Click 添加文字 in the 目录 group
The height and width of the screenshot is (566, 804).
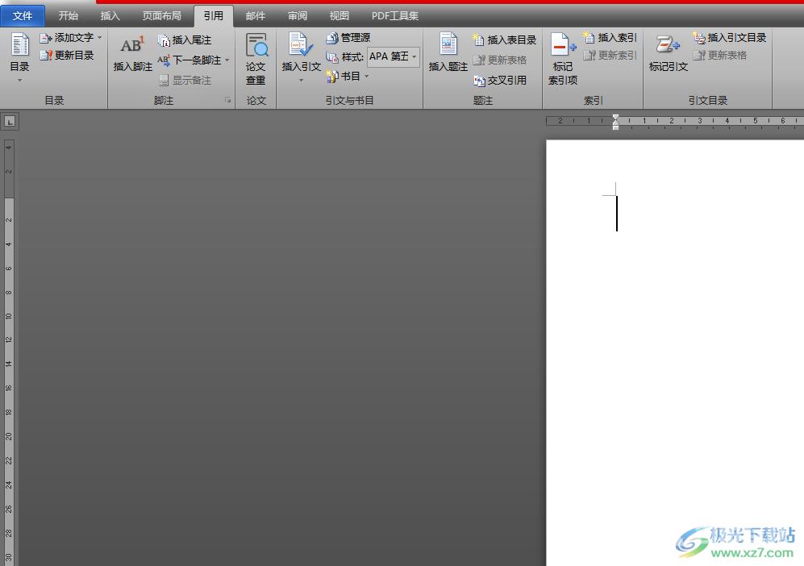coord(67,38)
